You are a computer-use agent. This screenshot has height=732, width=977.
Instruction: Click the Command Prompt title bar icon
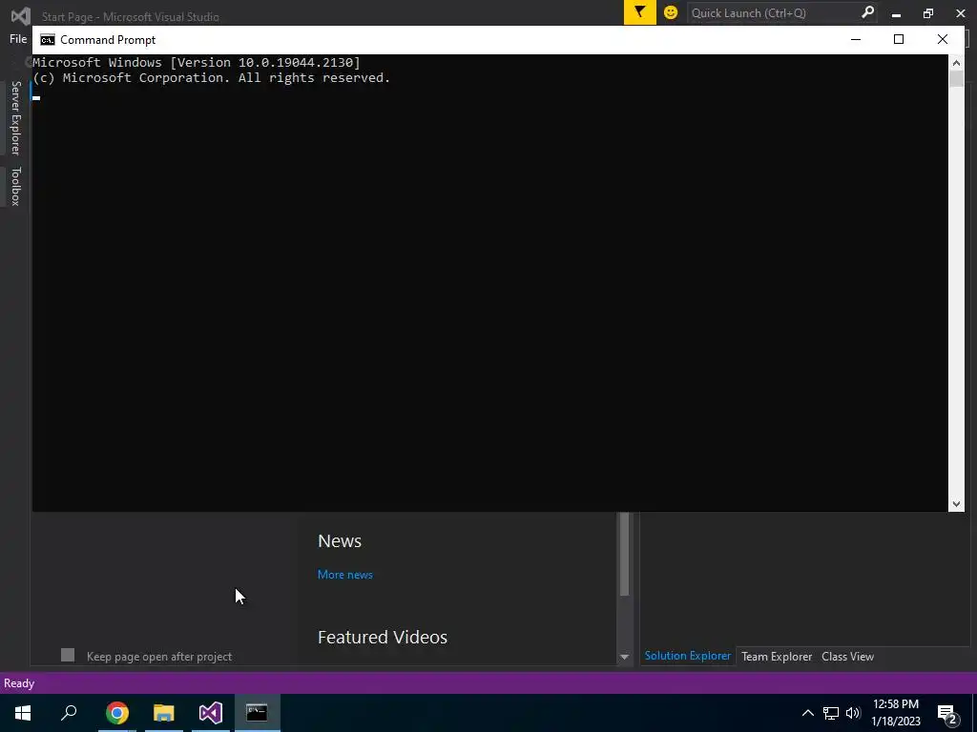click(x=48, y=40)
